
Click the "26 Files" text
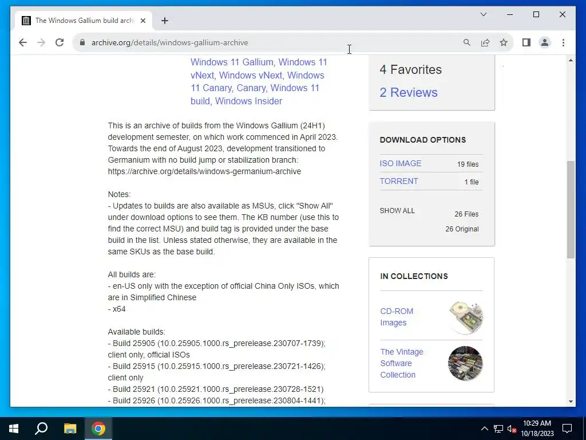point(466,214)
